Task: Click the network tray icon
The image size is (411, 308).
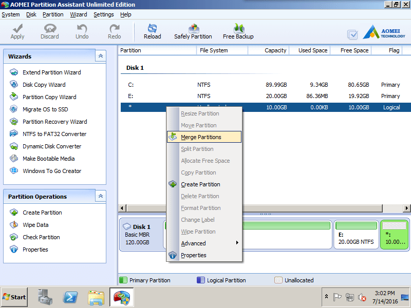Action: tap(350, 297)
